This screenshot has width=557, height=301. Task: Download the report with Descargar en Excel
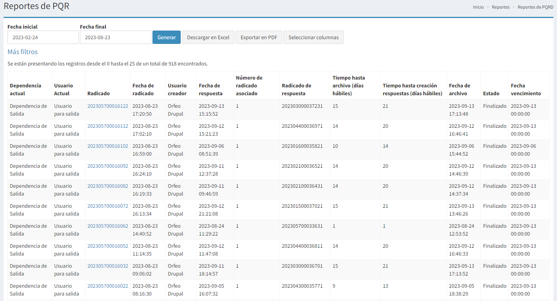click(x=208, y=37)
